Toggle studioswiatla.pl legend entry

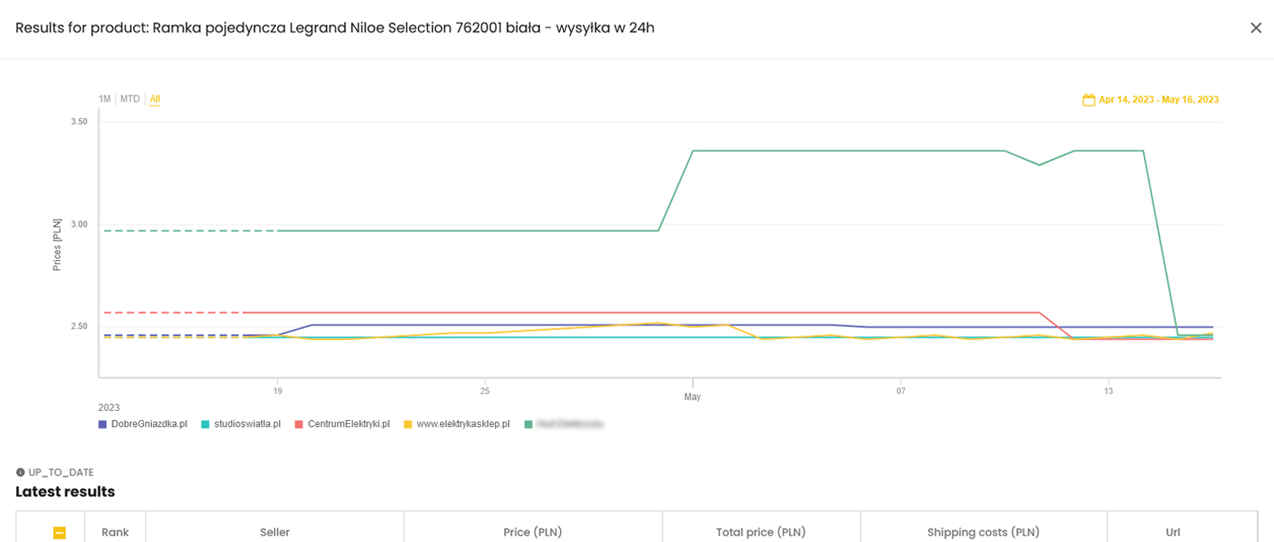tap(241, 424)
